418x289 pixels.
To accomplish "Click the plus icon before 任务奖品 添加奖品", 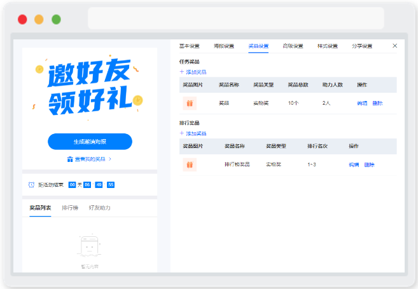I will tap(182, 72).
